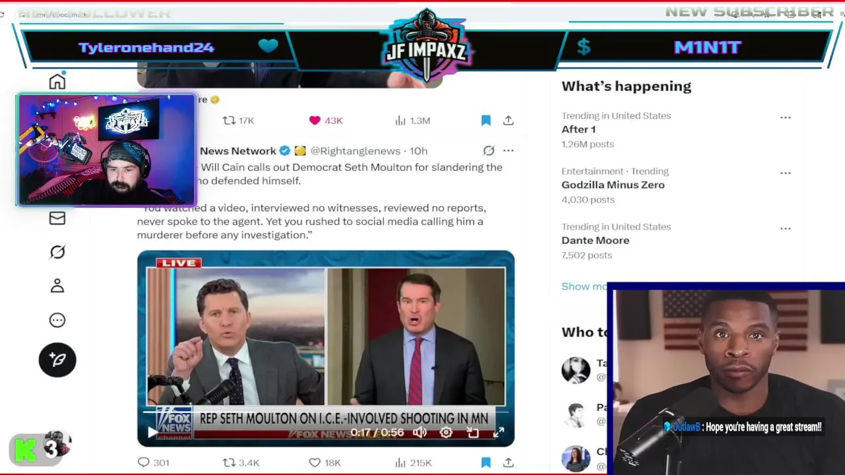The width and height of the screenshot is (845, 475).
Task: Open Profile person icon in sidebar
Action: [57, 286]
